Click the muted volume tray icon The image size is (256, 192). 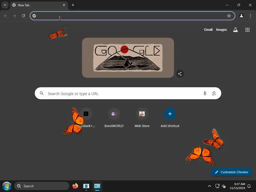[x=224, y=186]
